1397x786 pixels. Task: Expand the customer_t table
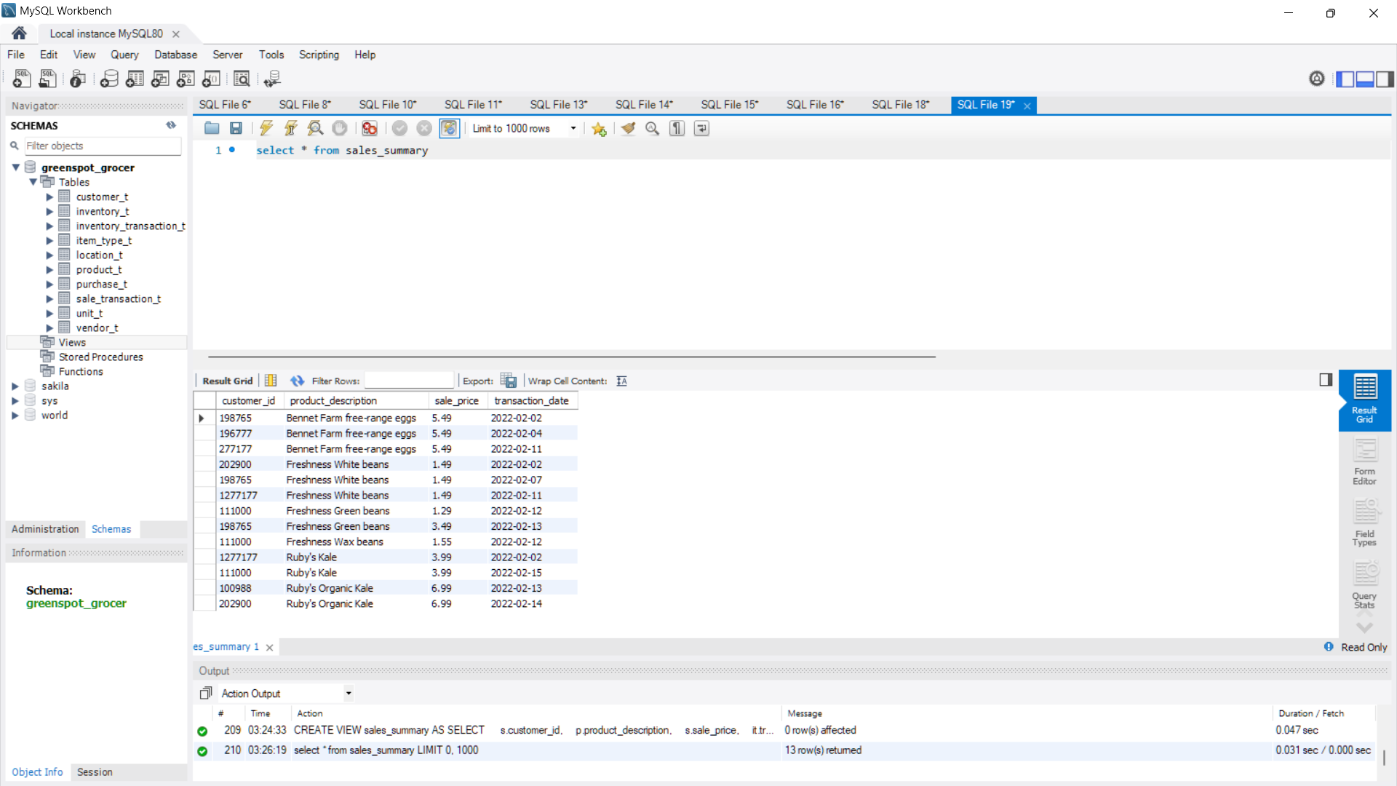pos(49,197)
